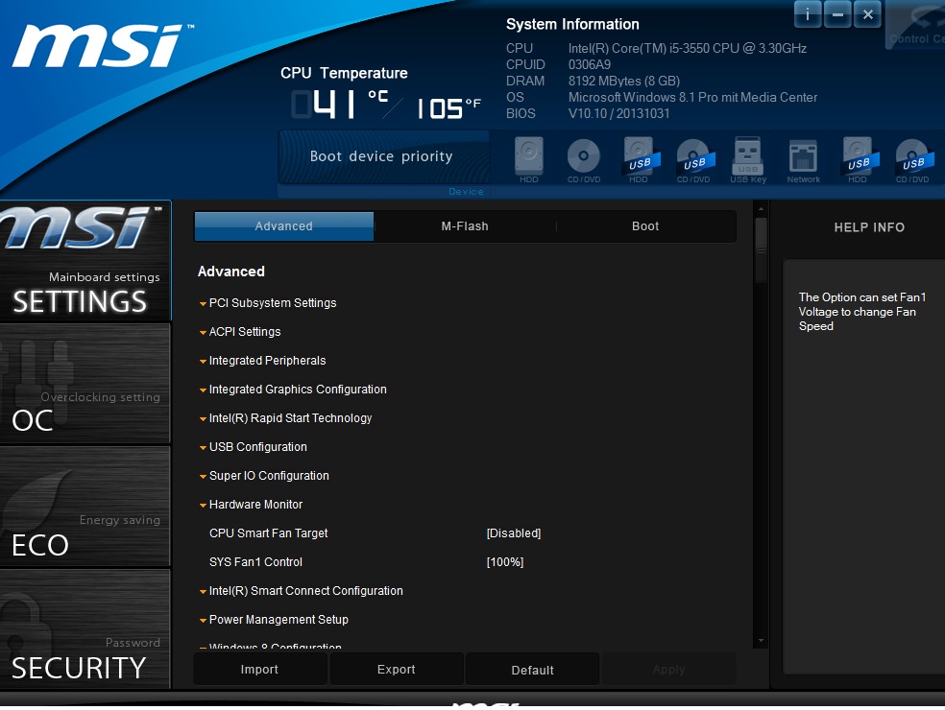This screenshot has height=710, width=945.
Task: Open the ECO energy saving panel
Action: (x=85, y=507)
